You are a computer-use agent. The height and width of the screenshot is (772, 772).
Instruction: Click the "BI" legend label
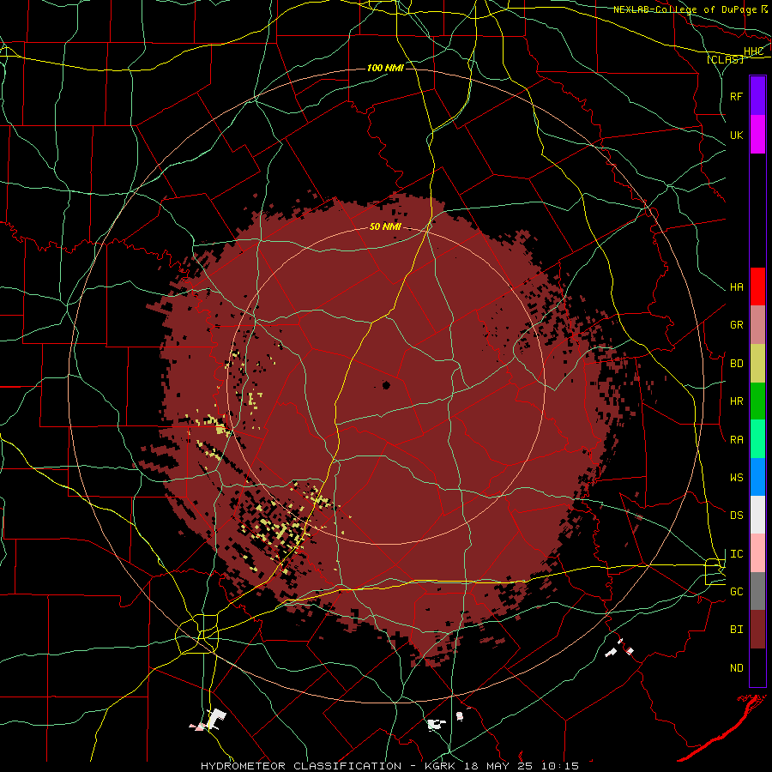(x=736, y=630)
